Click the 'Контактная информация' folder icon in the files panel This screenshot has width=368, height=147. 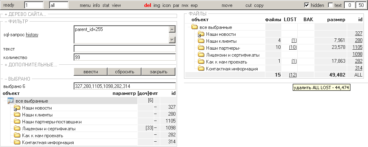pyautogui.click(x=201, y=68)
